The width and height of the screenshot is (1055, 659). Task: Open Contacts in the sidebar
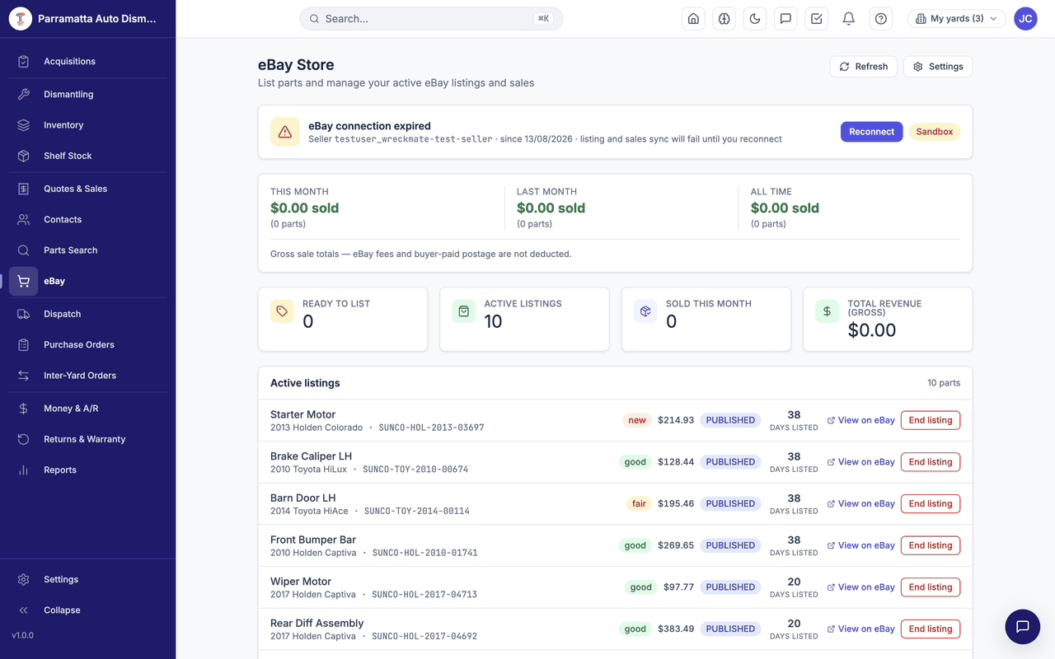[x=87, y=219]
